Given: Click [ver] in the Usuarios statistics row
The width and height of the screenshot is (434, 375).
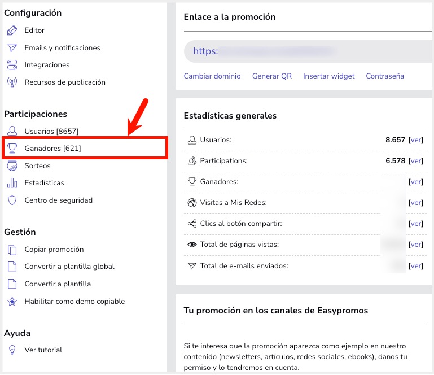Looking at the screenshot, I should point(416,140).
